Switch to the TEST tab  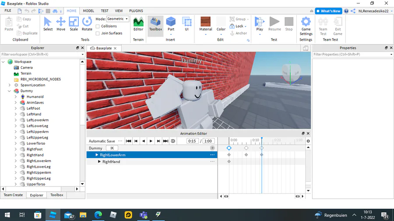tap(105, 11)
